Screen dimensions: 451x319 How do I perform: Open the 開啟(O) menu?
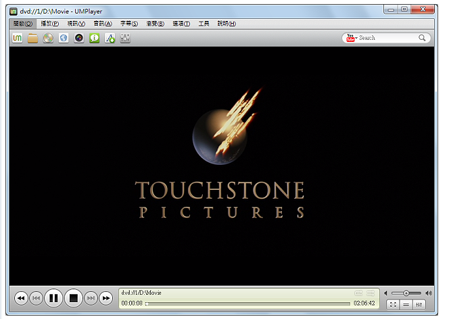coord(23,24)
